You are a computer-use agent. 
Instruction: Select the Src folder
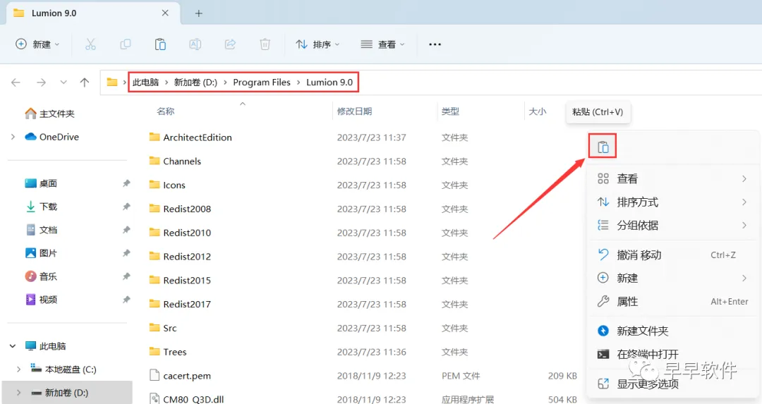[163, 329]
